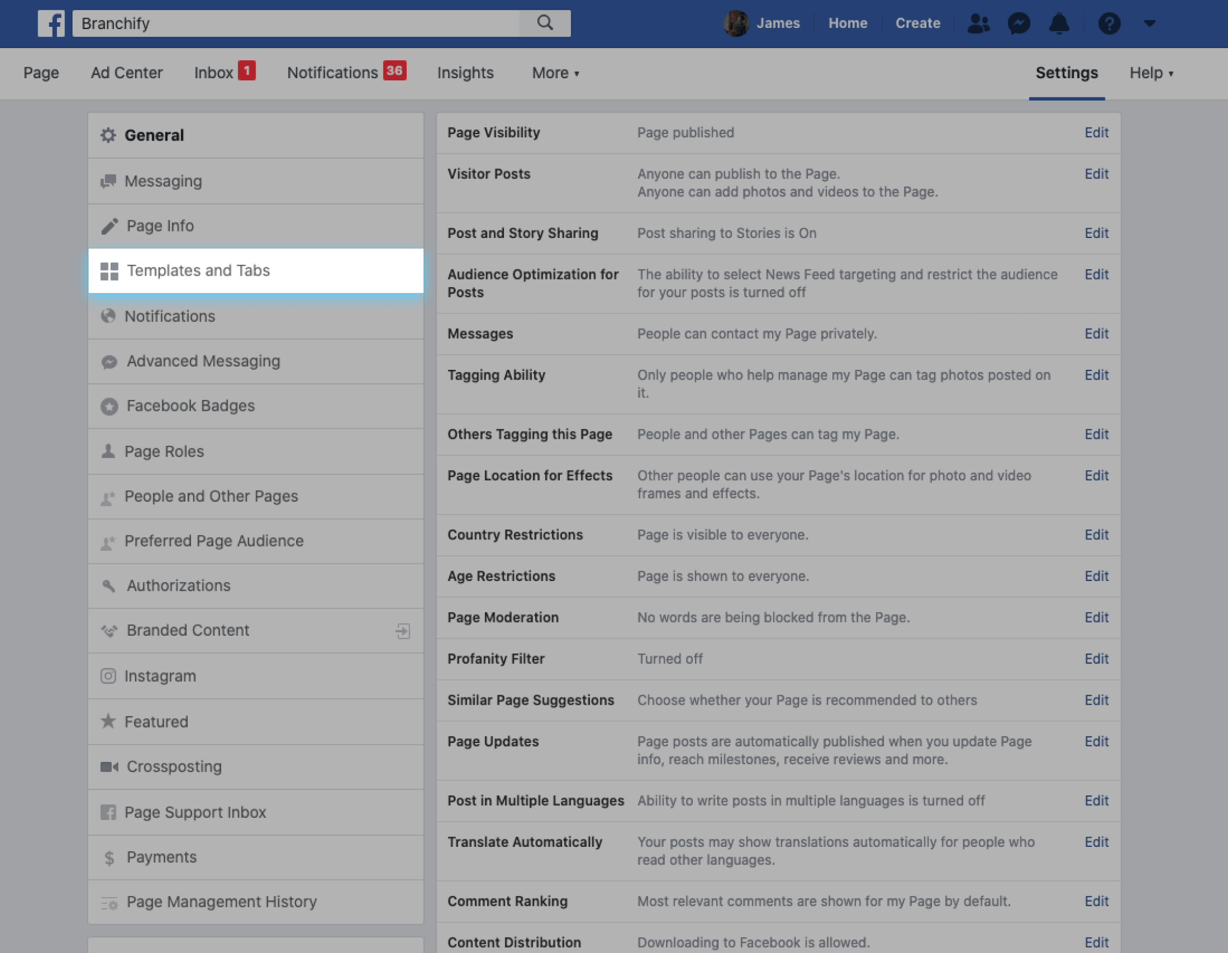Screen dimensions: 1228x953
Task: Click the Instagram camera sidebar icon
Action: (x=108, y=676)
